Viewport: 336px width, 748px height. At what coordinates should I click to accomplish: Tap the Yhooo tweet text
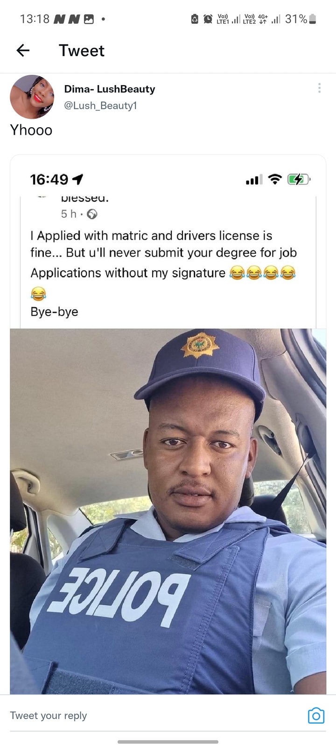(x=31, y=130)
